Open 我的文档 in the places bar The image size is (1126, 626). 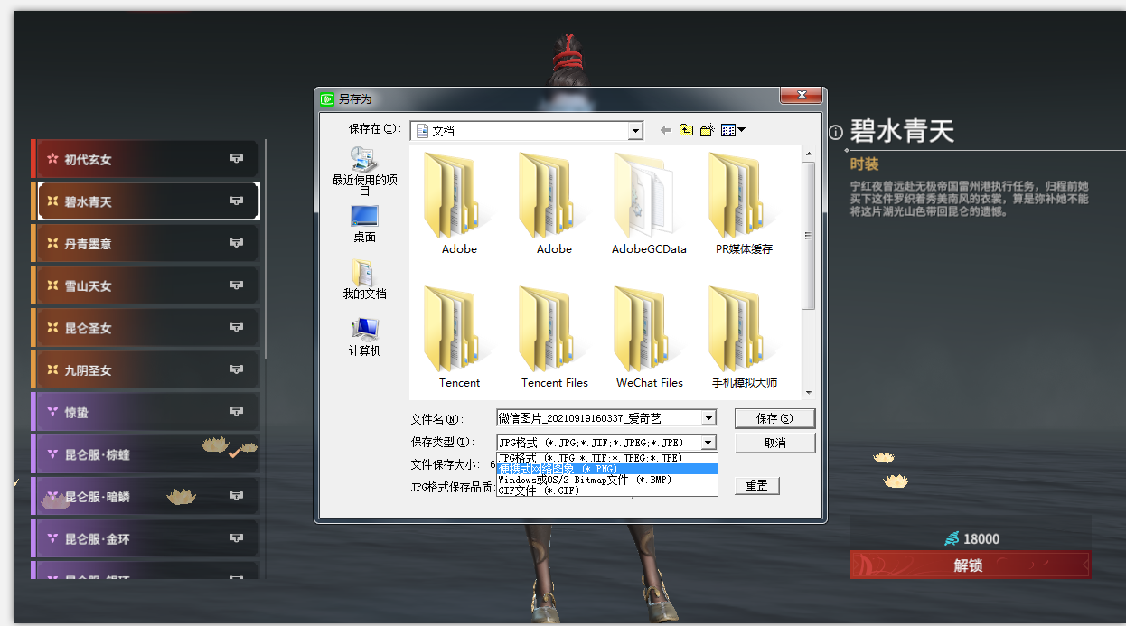[365, 280]
